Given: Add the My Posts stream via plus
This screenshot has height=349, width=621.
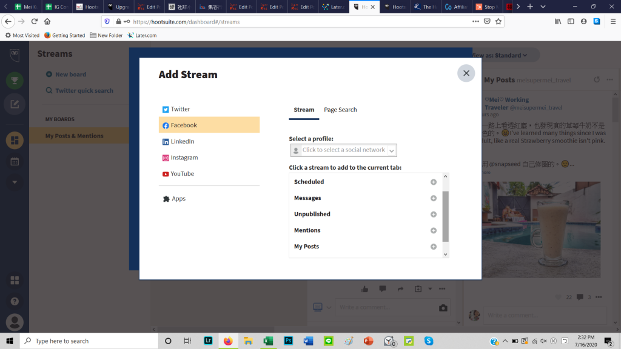Looking at the screenshot, I should [x=433, y=247].
